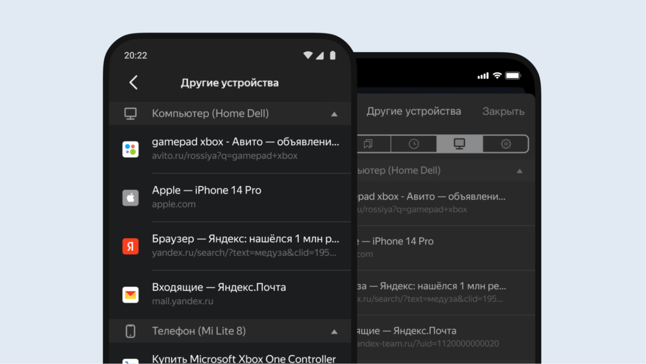
Task: Open 'Apple — iPhone 14 Pro' on Android
Action: pos(207,190)
